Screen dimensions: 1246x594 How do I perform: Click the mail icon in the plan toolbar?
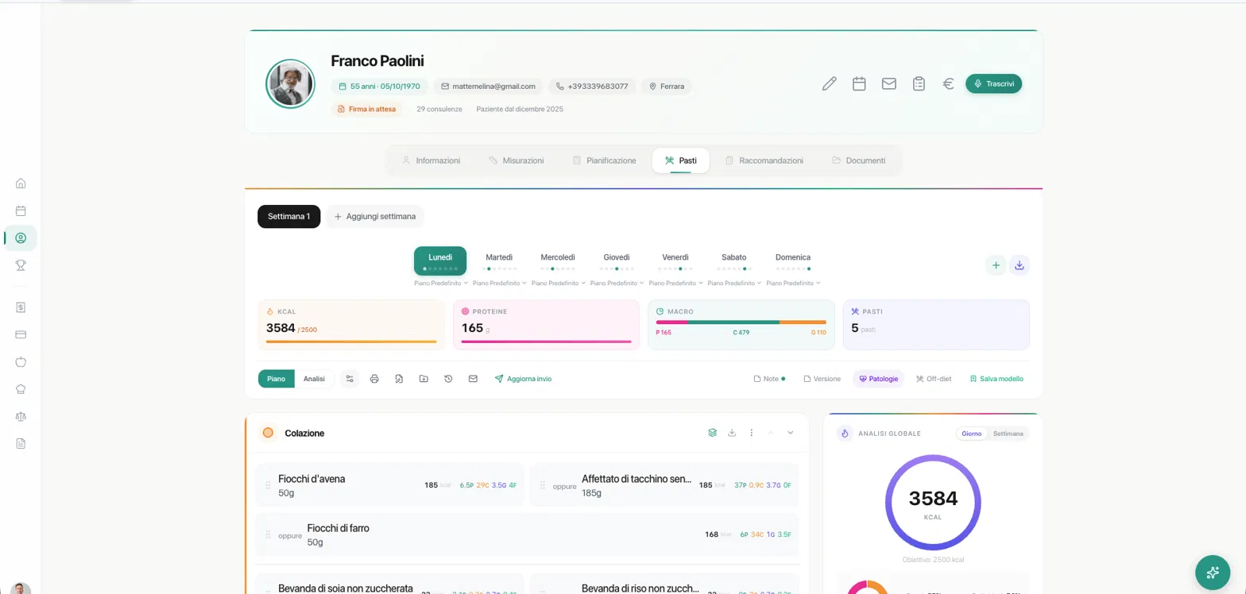click(x=473, y=379)
